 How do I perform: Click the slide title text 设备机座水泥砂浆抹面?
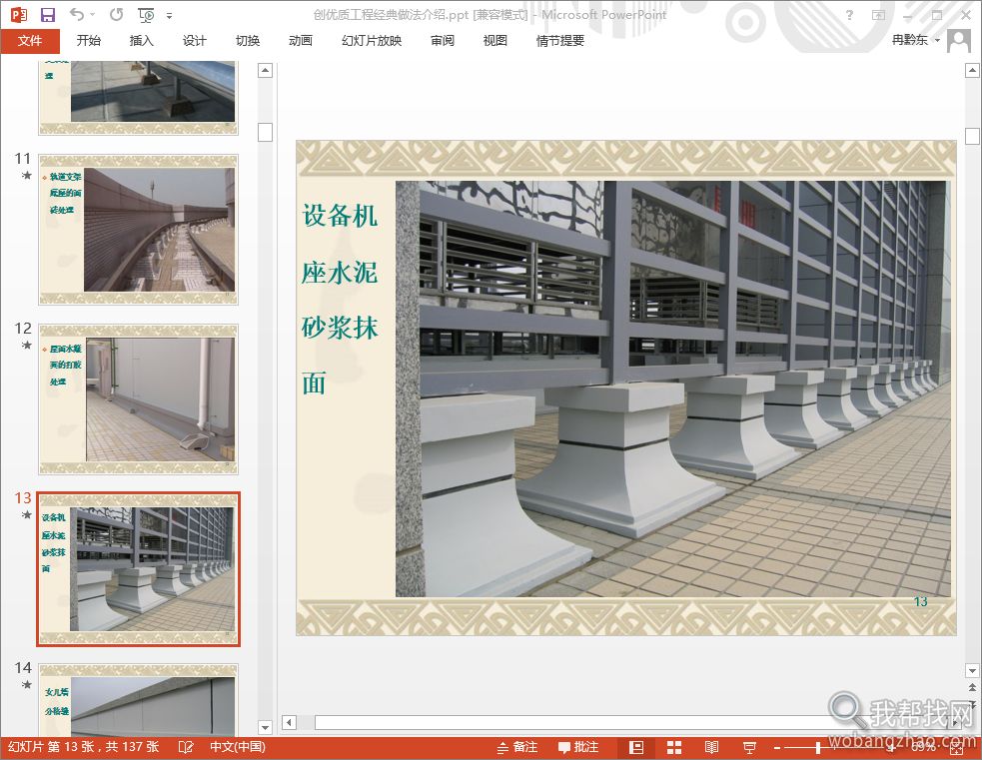340,300
